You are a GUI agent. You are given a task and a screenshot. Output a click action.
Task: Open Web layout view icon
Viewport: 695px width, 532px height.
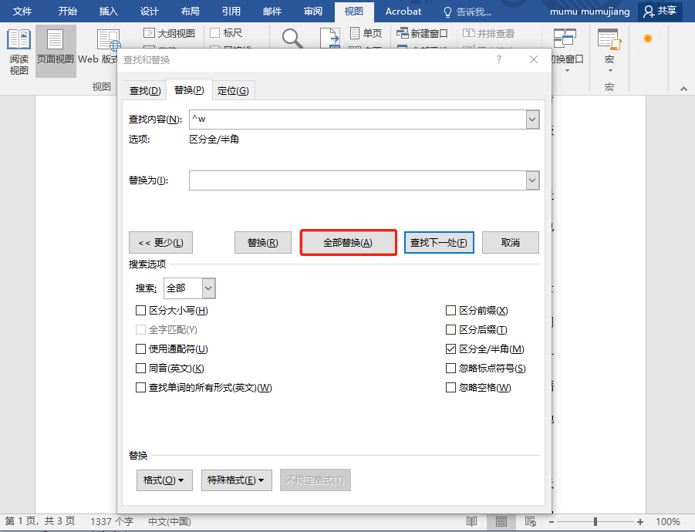[108, 40]
